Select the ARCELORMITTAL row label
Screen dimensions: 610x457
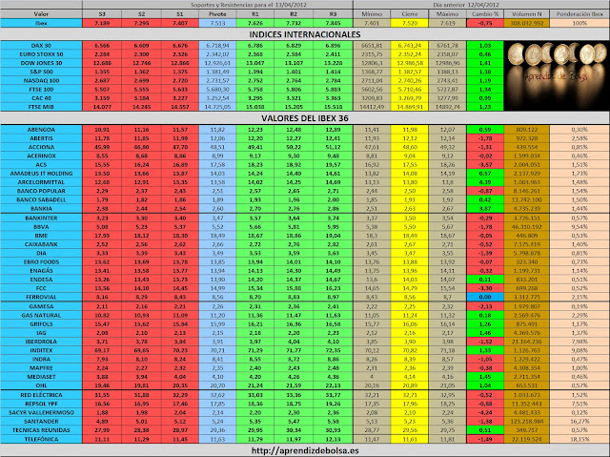click(x=41, y=182)
